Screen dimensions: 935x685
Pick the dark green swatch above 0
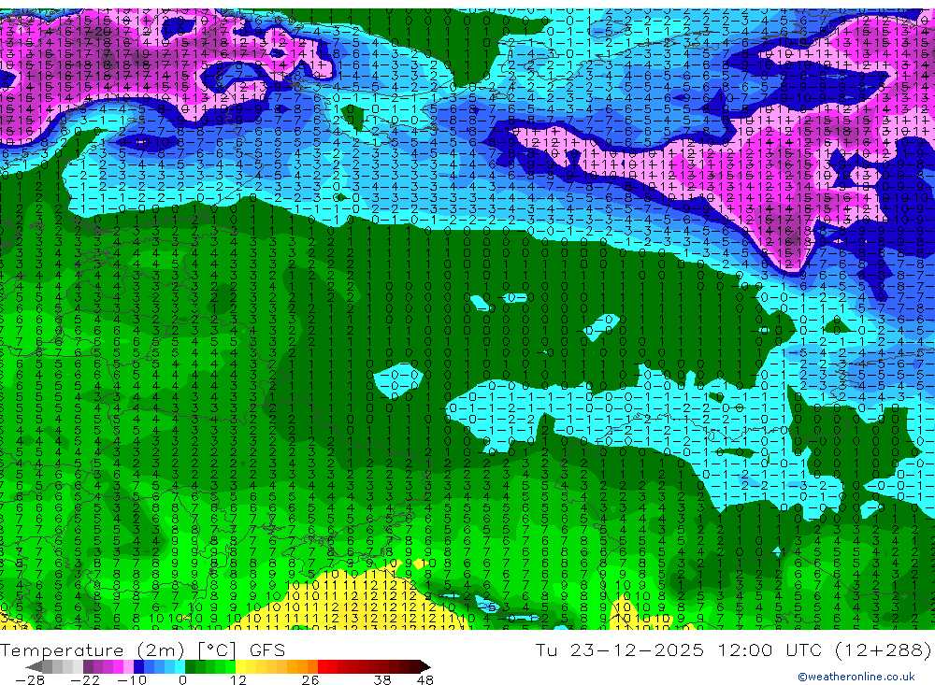click(190, 667)
